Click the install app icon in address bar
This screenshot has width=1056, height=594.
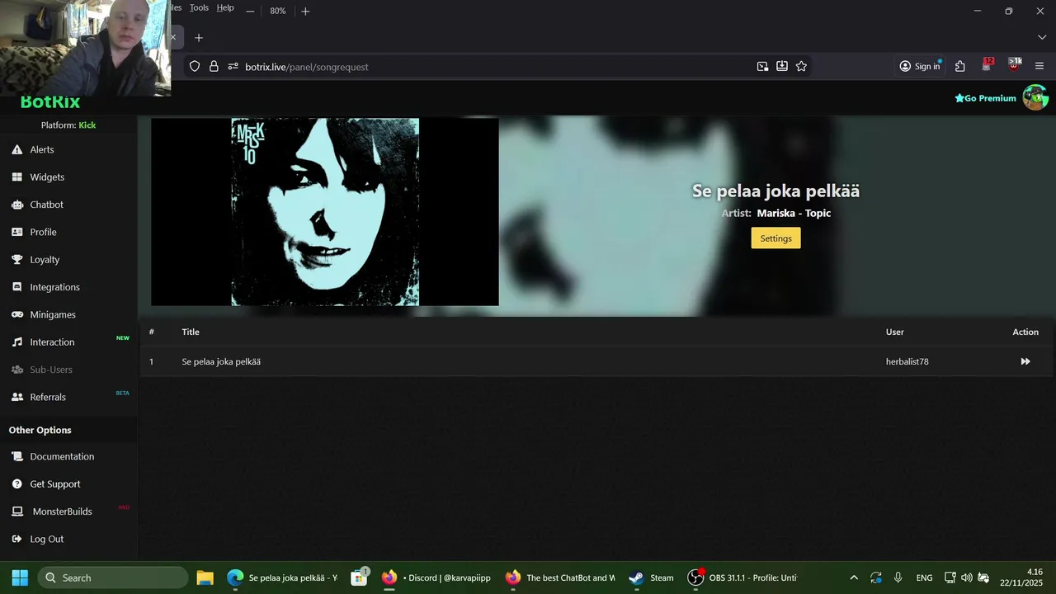click(x=782, y=66)
